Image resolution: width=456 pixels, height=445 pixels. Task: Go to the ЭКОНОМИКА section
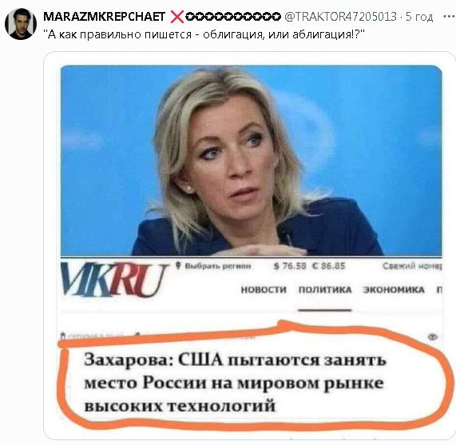pyautogui.click(x=394, y=290)
